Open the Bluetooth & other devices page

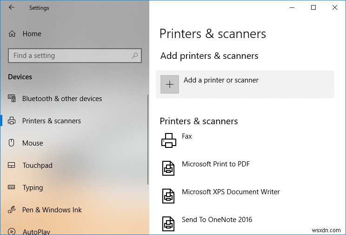tap(62, 99)
